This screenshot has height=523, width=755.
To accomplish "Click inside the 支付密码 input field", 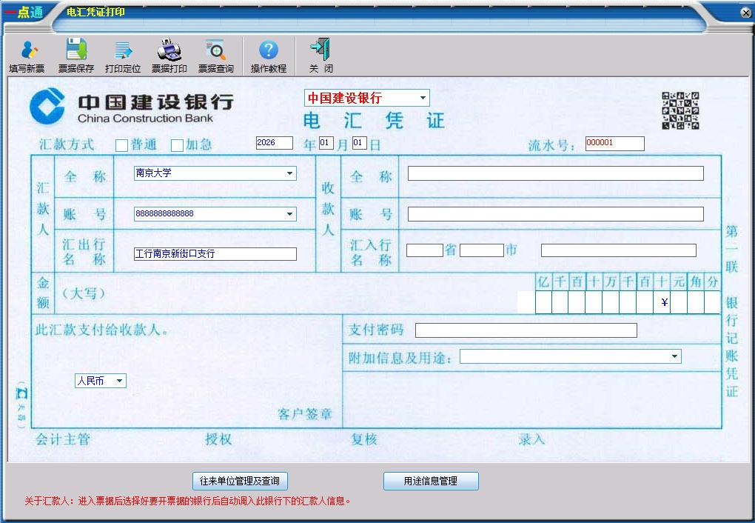I will point(526,330).
